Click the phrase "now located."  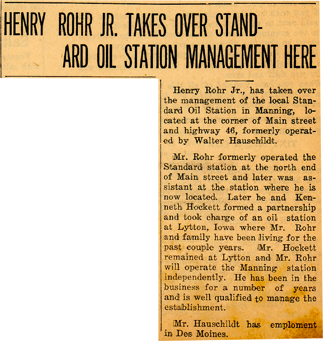click(x=191, y=198)
